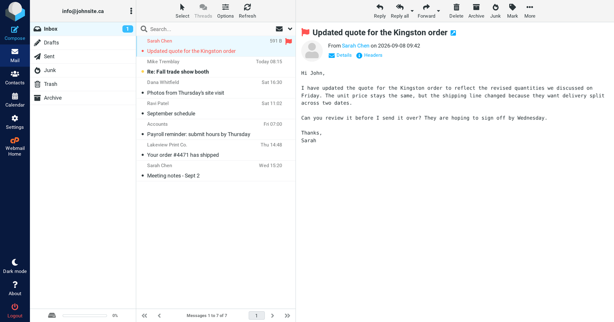Click the Sarah Chen sender link
This screenshot has width=614, height=322.
pos(355,46)
